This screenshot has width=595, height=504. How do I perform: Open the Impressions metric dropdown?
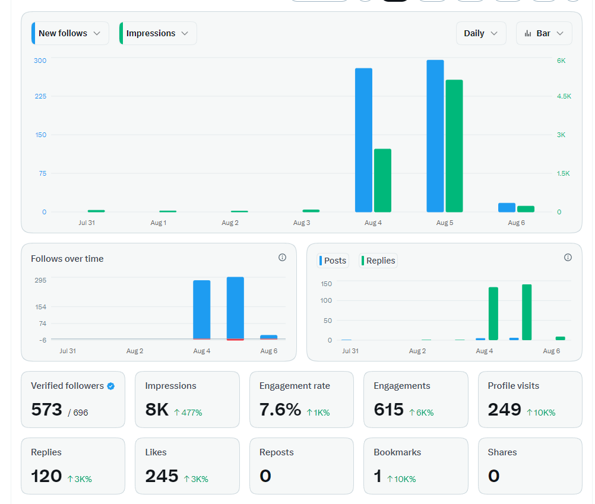[x=158, y=33]
